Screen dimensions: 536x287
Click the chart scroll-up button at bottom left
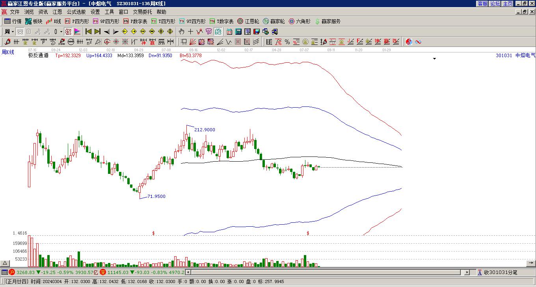click(x=5, y=263)
